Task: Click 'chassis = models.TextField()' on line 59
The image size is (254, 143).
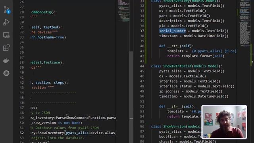Action: [187, 141]
